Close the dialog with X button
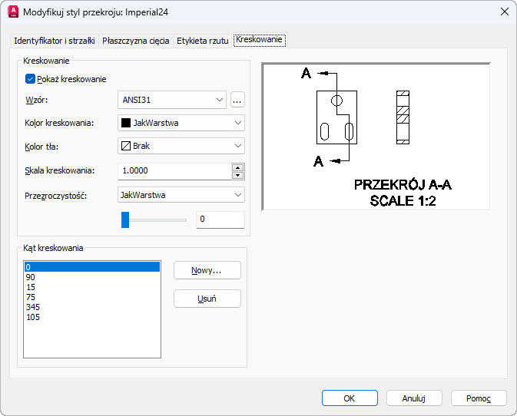The height and width of the screenshot is (416, 517). 505,12
